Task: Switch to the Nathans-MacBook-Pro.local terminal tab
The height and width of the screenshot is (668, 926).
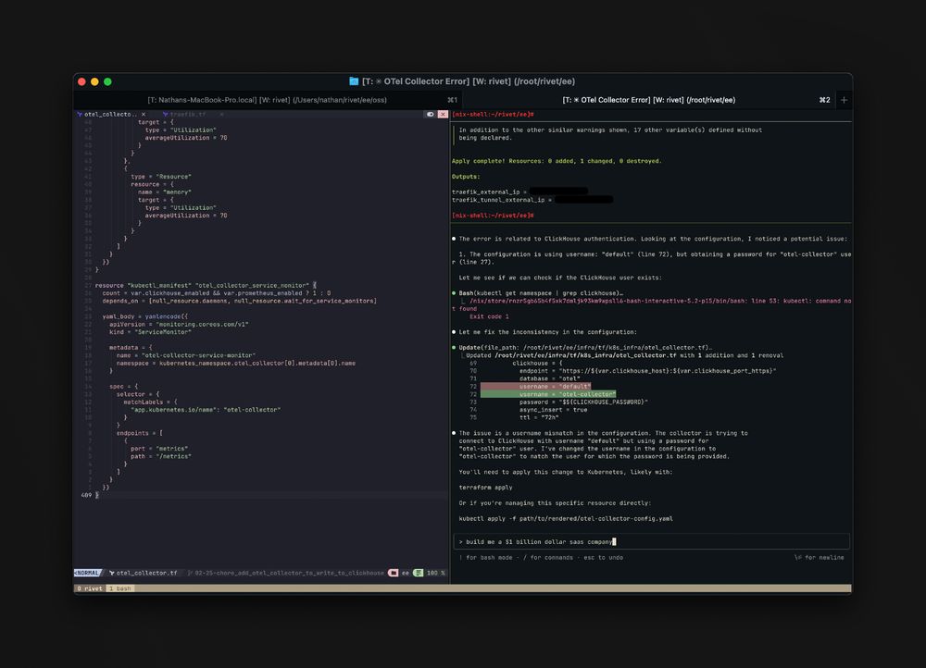Action: [x=267, y=100]
